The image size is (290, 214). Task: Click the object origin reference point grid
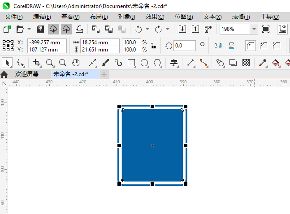[8, 46]
